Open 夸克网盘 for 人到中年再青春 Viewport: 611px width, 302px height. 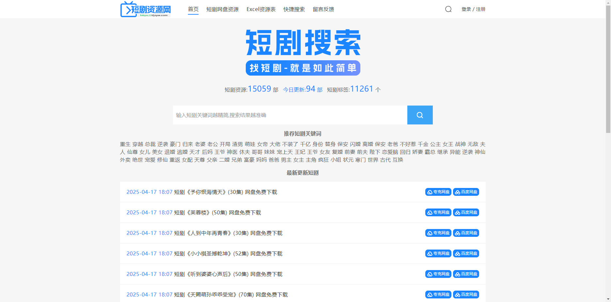pos(438,233)
